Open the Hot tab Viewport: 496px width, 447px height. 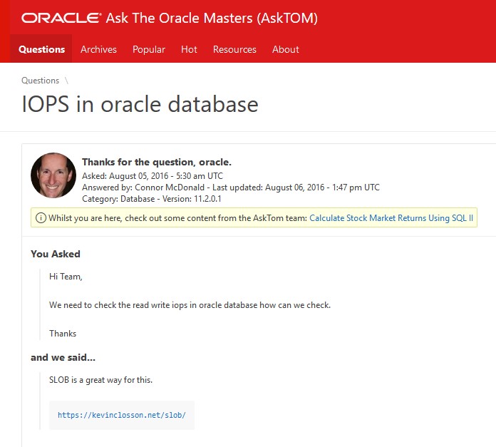(189, 49)
